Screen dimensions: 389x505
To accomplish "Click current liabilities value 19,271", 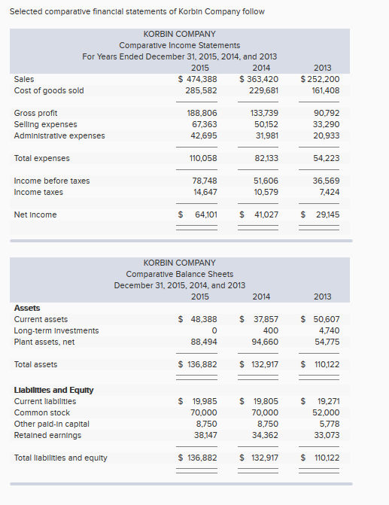I will pos(329,401).
